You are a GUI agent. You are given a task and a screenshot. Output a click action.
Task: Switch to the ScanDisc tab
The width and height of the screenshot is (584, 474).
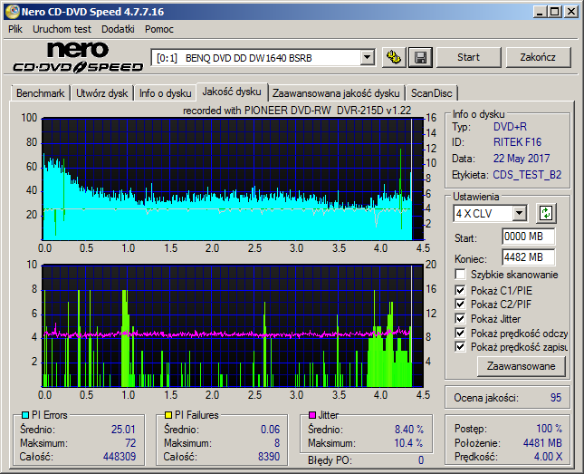431,93
